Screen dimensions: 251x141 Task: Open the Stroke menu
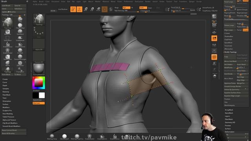[162, 2]
